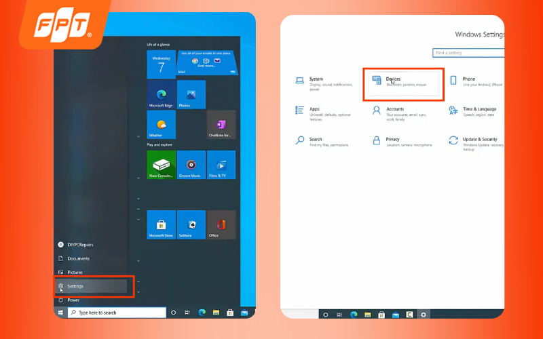Image resolution: width=543 pixels, height=339 pixels.
Task: Launch Edge from the Start menu screenshot taskbar
Action: pyautogui.click(x=202, y=313)
